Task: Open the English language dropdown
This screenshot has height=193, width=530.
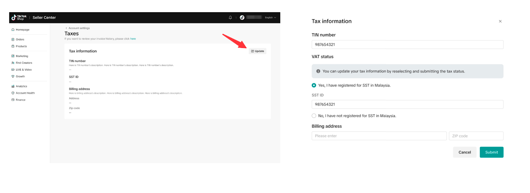Action: point(270,18)
